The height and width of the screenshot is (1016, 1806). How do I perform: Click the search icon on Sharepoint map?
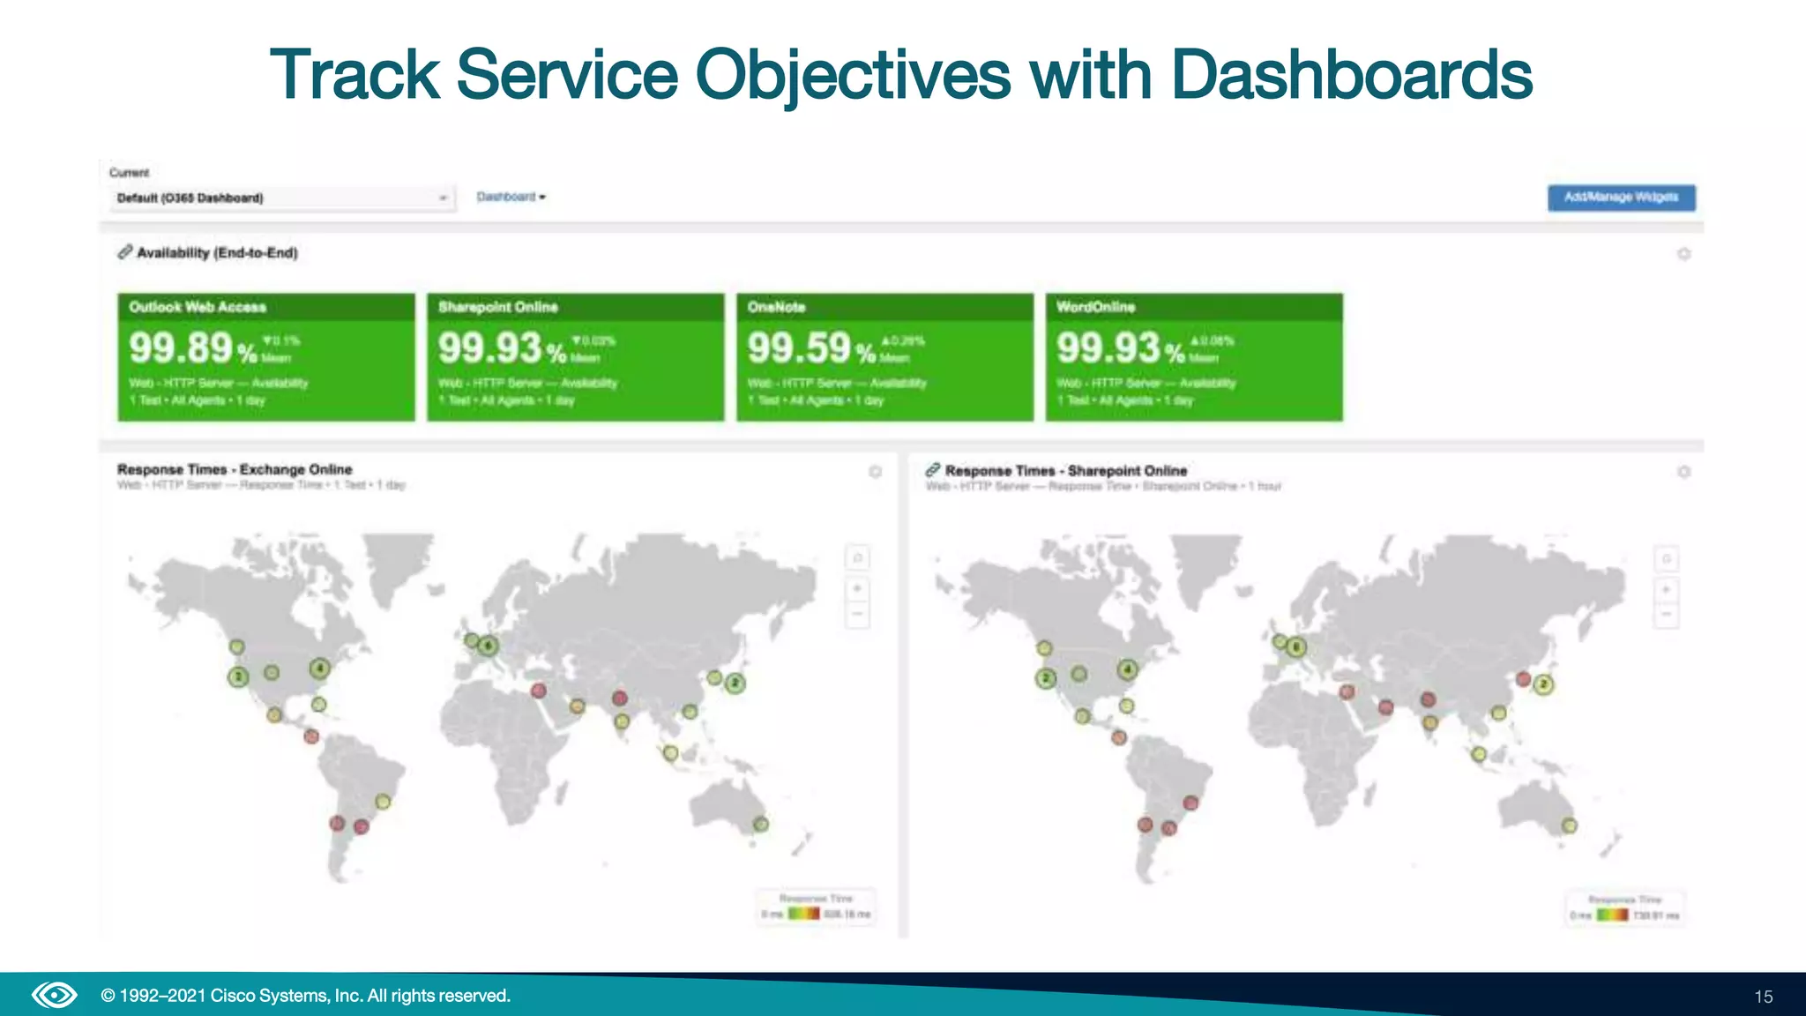pyautogui.click(x=1666, y=558)
